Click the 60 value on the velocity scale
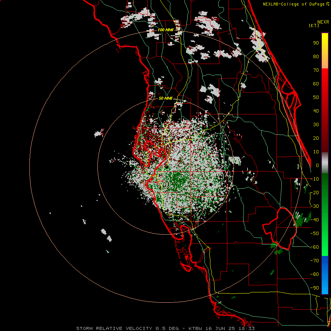The height and width of the screenshot is (331, 331). [x=316, y=83]
